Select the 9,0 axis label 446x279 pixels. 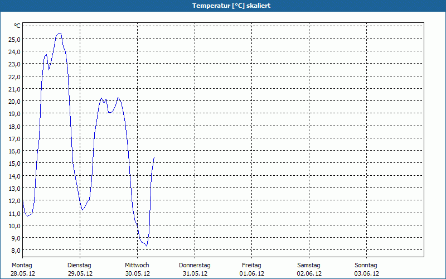16,238
